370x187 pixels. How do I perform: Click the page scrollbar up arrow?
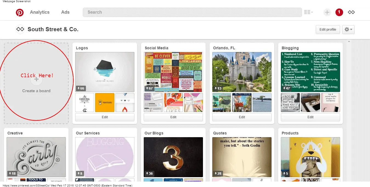[349, 42]
